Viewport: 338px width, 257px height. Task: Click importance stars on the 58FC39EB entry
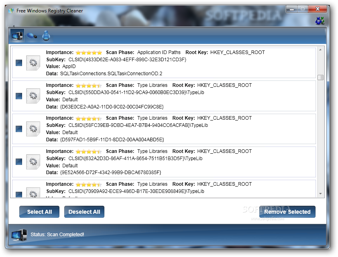(89, 118)
